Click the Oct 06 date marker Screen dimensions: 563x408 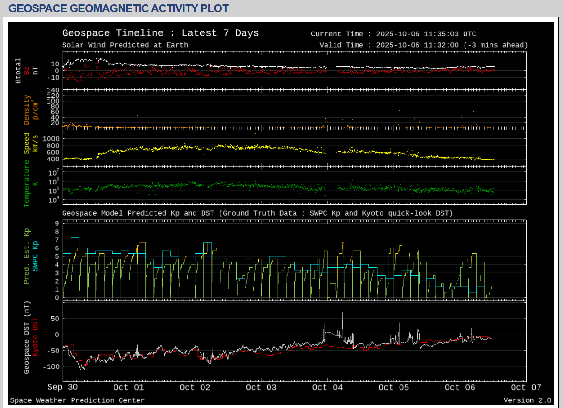coord(460,387)
